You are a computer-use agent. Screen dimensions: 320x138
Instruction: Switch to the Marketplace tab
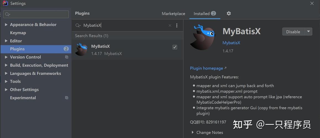click(173, 14)
